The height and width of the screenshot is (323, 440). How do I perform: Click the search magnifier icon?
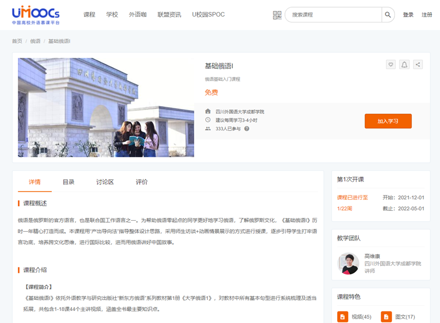[x=388, y=15]
